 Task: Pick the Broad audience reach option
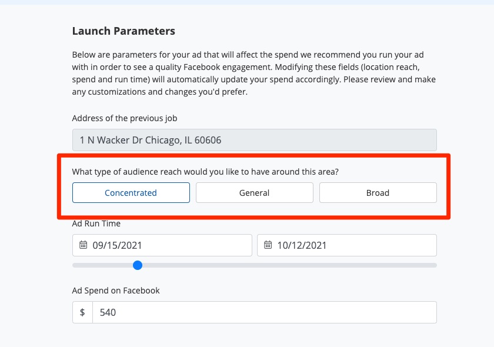(x=378, y=193)
